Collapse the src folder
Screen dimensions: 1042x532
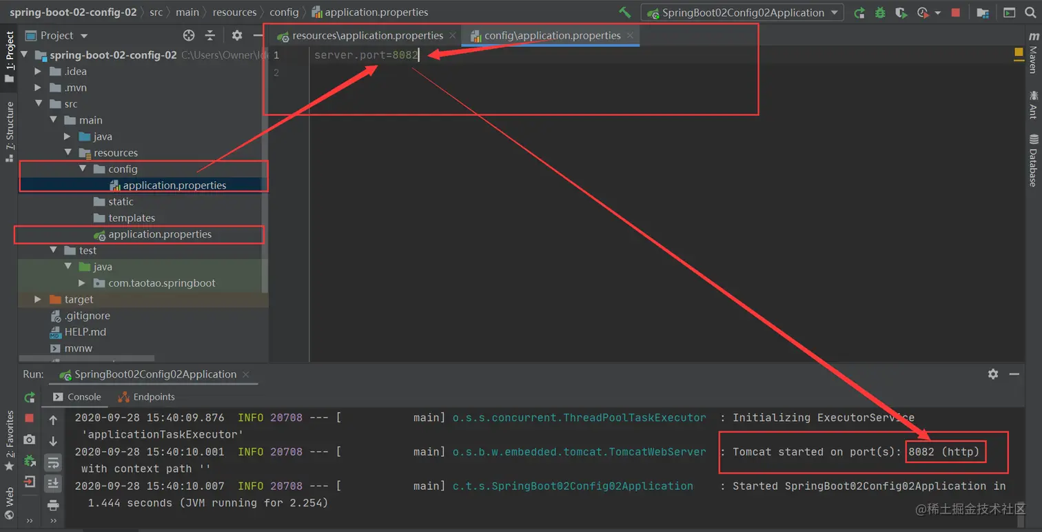point(39,104)
